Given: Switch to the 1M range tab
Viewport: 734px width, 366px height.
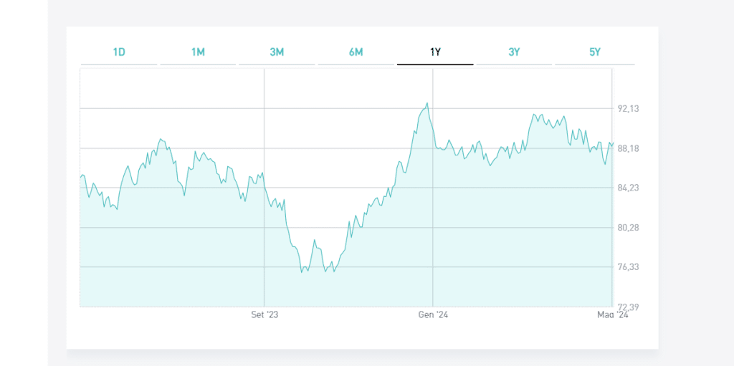Looking at the screenshot, I should tap(198, 52).
